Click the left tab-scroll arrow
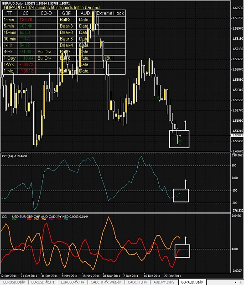 (235, 282)
